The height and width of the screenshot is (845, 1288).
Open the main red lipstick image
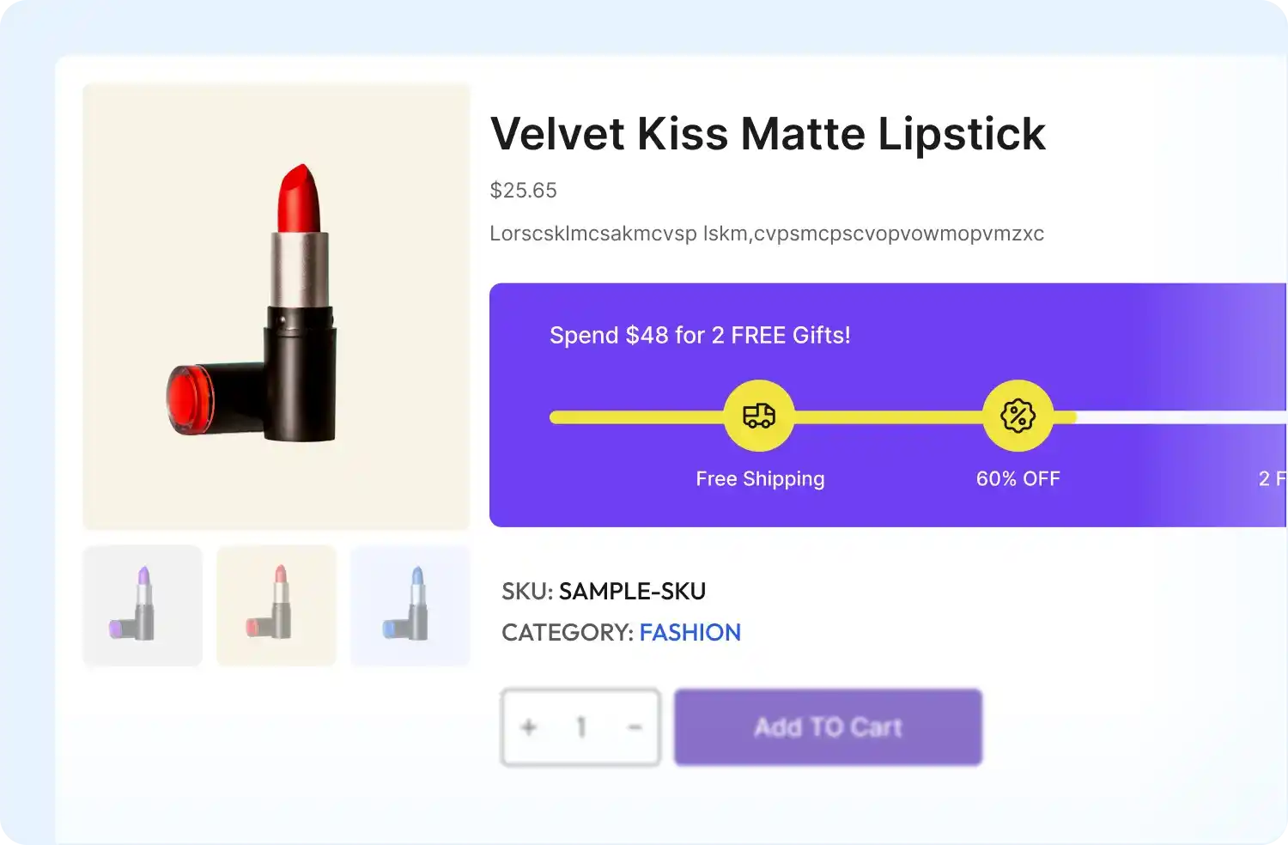(276, 306)
